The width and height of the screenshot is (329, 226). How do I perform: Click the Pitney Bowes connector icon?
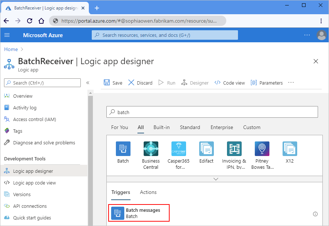[262, 149]
